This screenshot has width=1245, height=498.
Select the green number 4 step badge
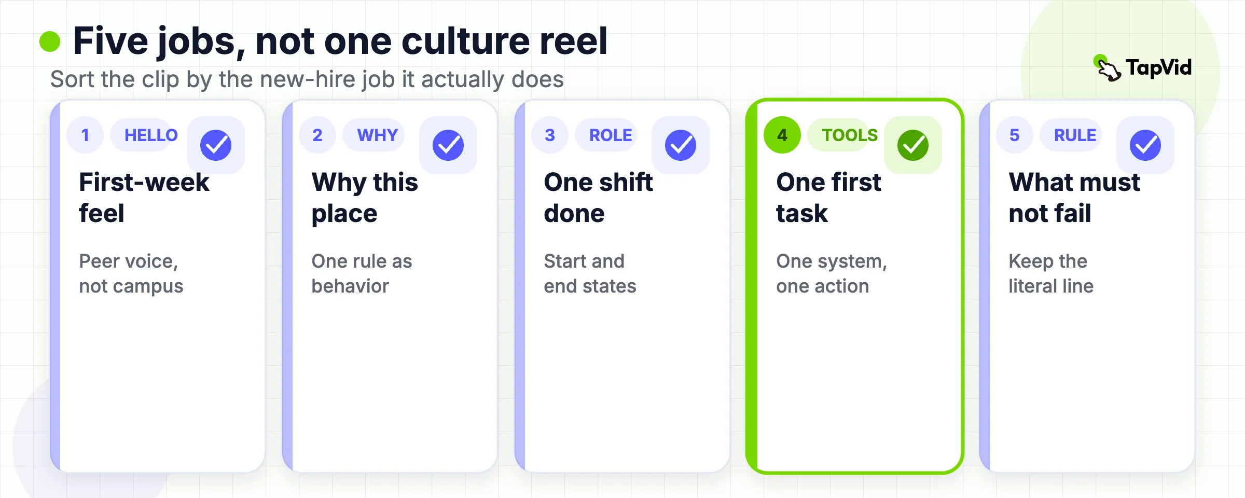click(x=782, y=135)
